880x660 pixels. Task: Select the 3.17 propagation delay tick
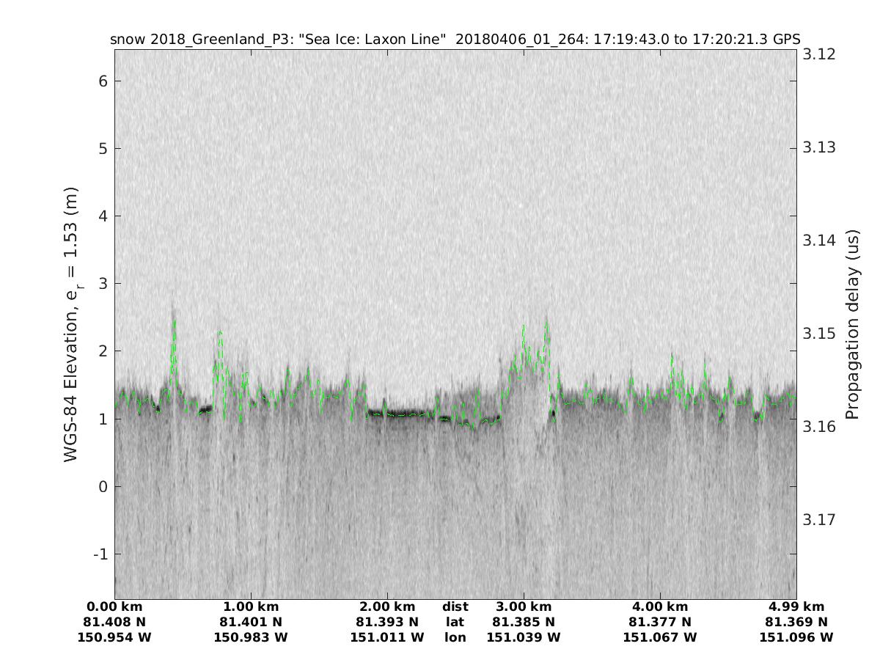tap(818, 520)
